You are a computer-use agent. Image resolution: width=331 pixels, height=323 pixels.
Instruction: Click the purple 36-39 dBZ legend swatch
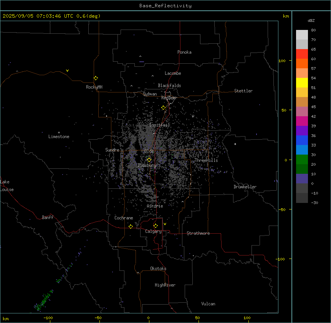[302, 131]
